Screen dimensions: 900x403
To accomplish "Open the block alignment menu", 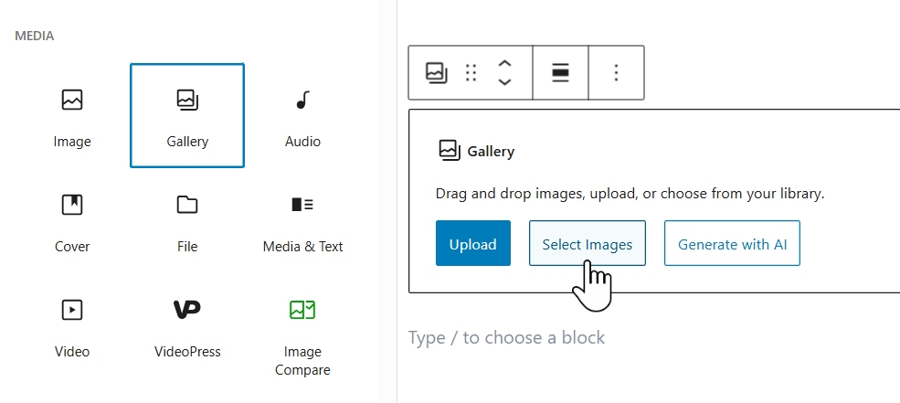I will (561, 73).
